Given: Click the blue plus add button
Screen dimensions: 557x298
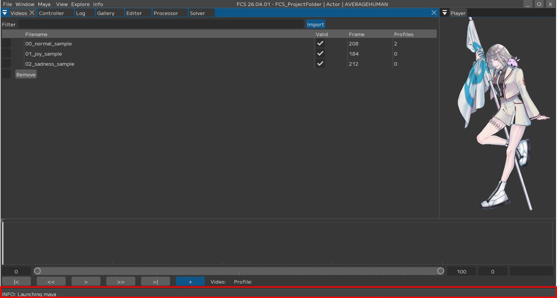Looking at the screenshot, I should pos(190,282).
